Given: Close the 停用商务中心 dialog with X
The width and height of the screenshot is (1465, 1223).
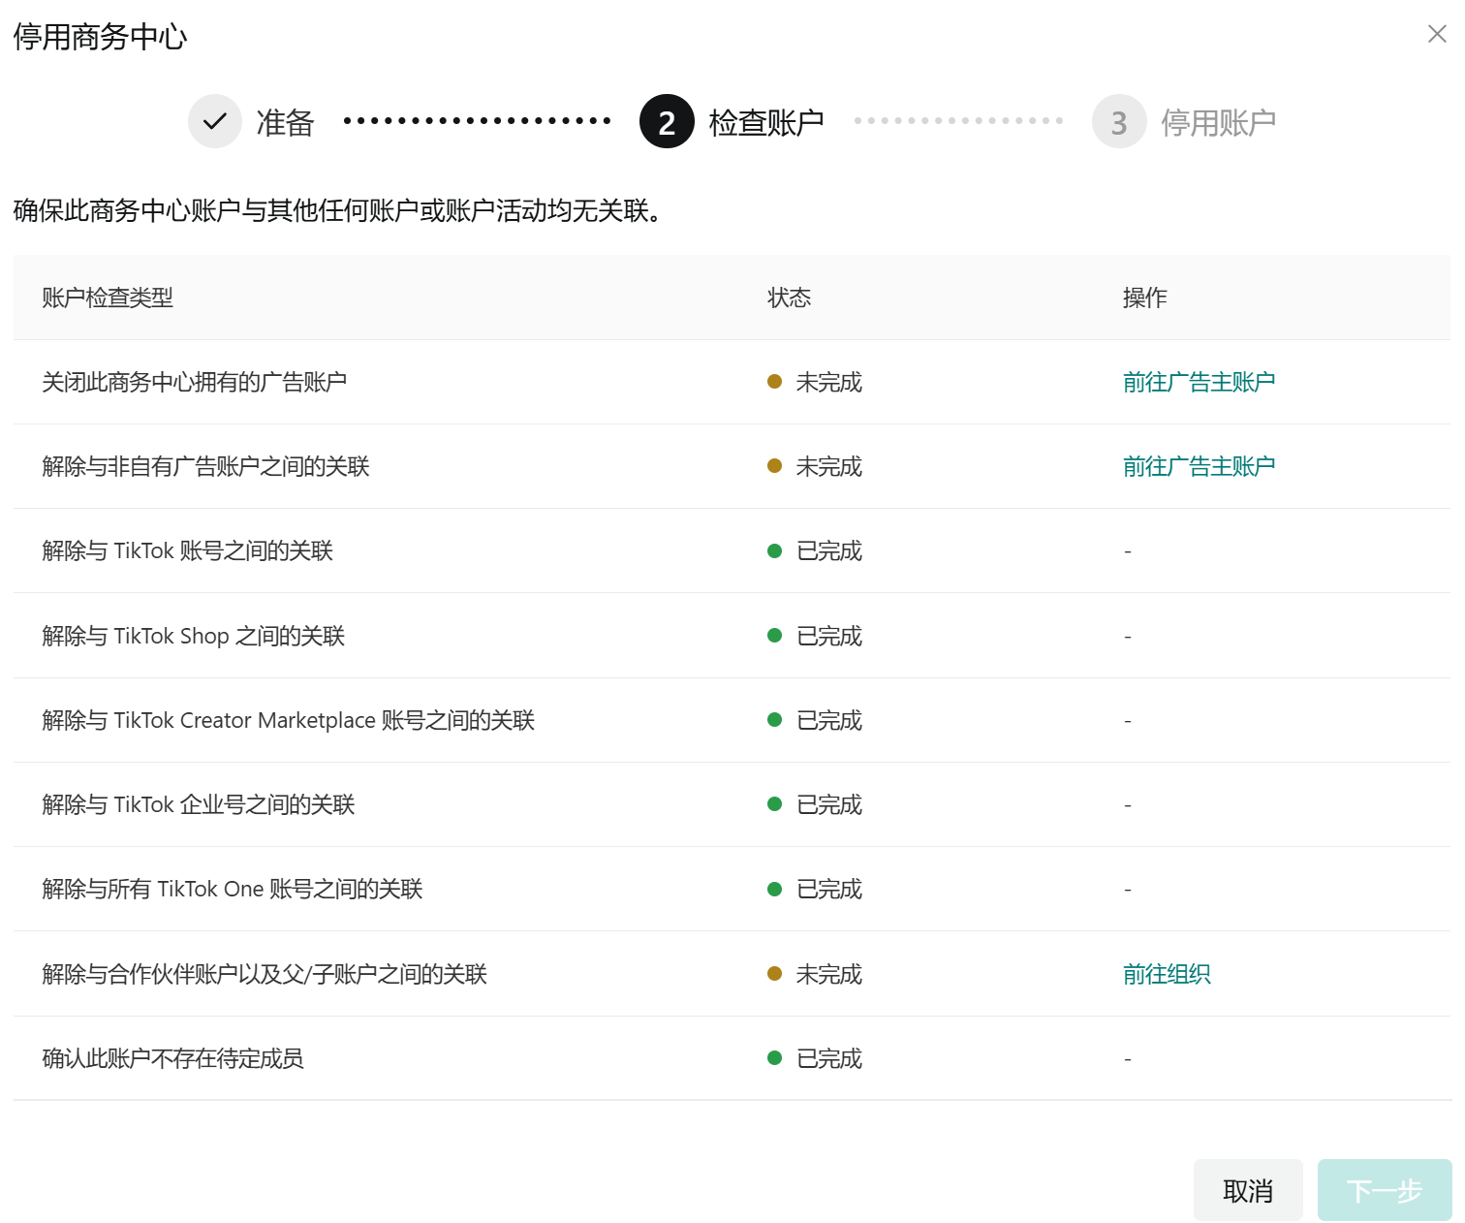Looking at the screenshot, I should click(x=1436, y=35).
